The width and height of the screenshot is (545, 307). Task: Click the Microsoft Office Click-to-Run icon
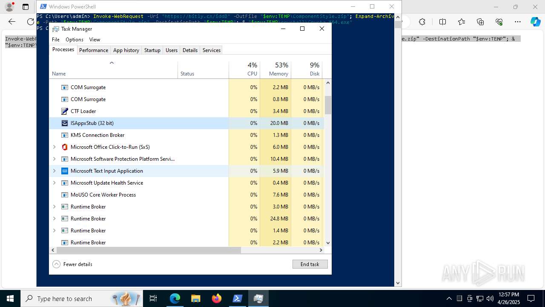point(65,147)
